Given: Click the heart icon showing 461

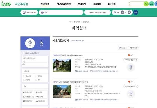Looking at the screenshot, I should (x=129, y=82).
